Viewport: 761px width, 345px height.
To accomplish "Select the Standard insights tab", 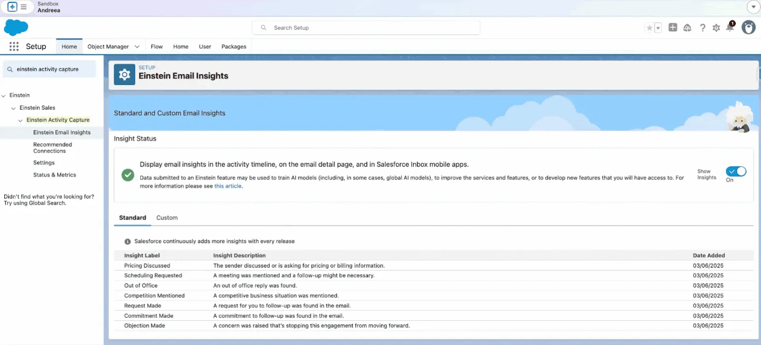I will 132,218.
